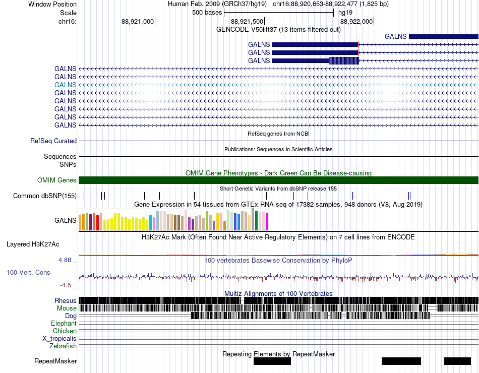Click the red bar in GTEx chart

coord(97,223)
